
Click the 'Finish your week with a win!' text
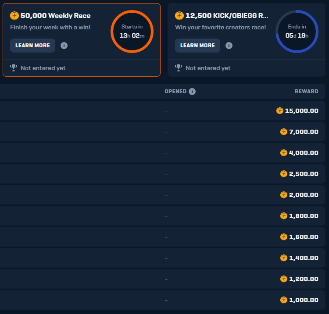50,28
